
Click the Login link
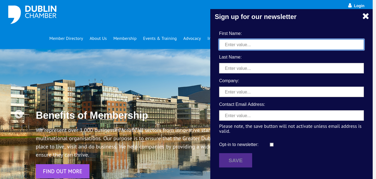(359, 6)
